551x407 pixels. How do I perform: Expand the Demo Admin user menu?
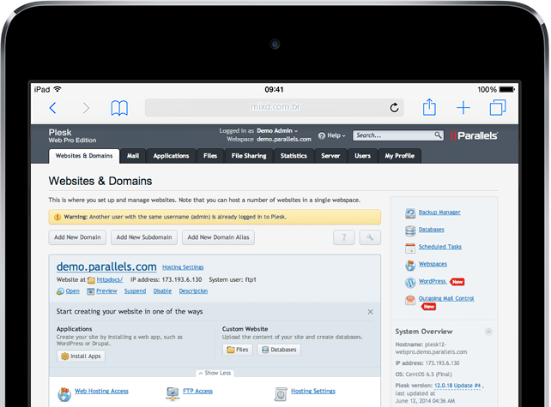pyautogui.click(x=277, y=130)
